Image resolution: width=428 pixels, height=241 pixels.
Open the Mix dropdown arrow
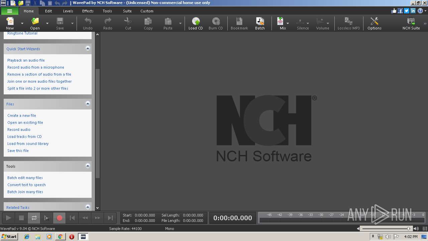point(288,23)
